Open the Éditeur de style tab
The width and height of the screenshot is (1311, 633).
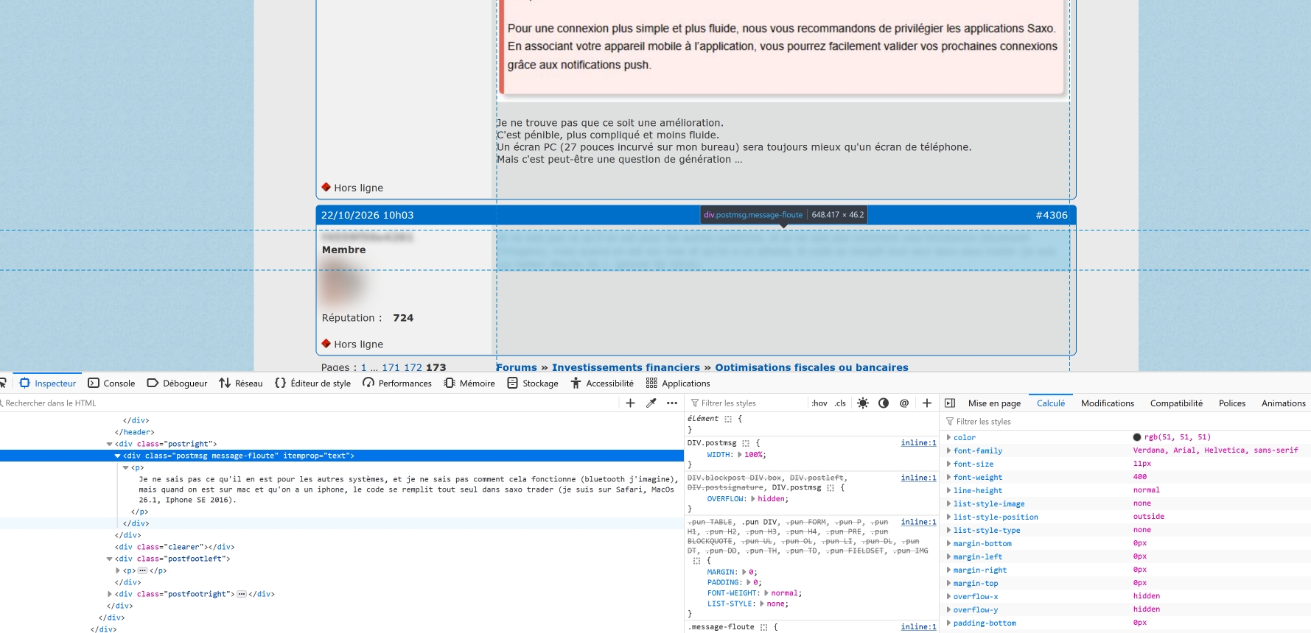point(313,383)
